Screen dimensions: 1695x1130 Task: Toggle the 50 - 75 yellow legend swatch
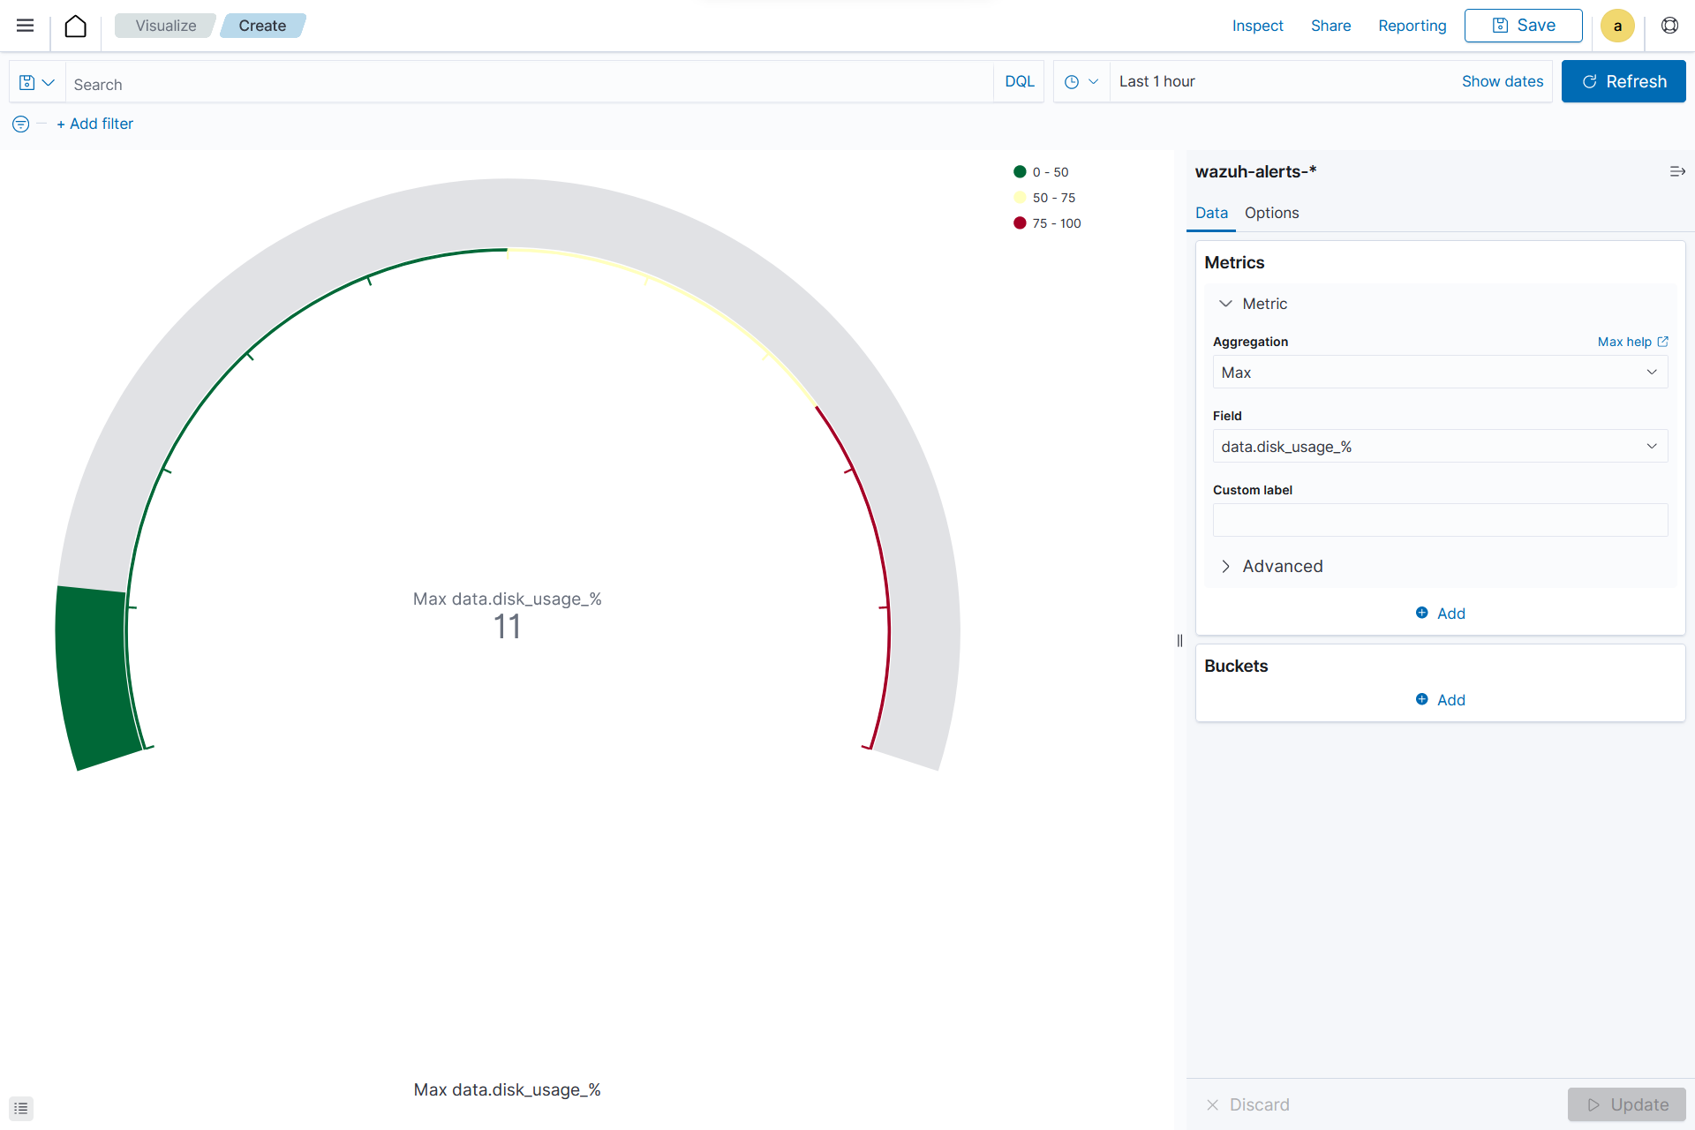point(1020,198)
